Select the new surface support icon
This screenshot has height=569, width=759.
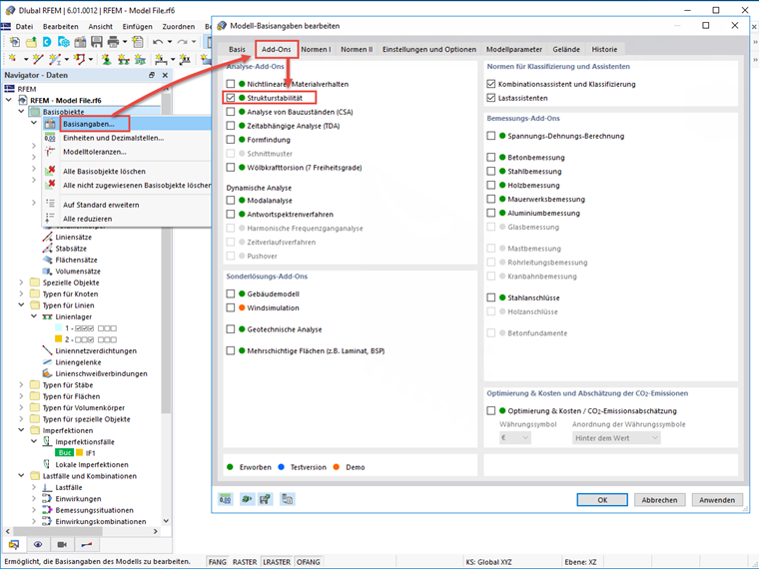(141, 60)
